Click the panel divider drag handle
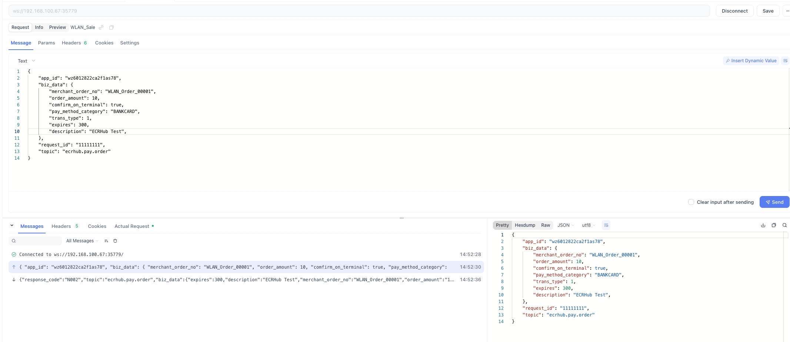The width and height of the screenshot is (790, 342). point(401,218)
